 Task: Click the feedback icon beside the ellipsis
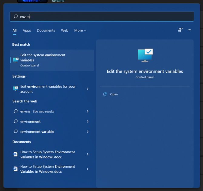[180, 30]
